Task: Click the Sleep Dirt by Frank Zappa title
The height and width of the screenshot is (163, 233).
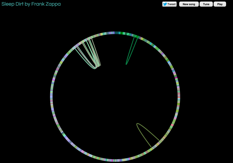Action: pyautogui.click(x=31, y=4)
